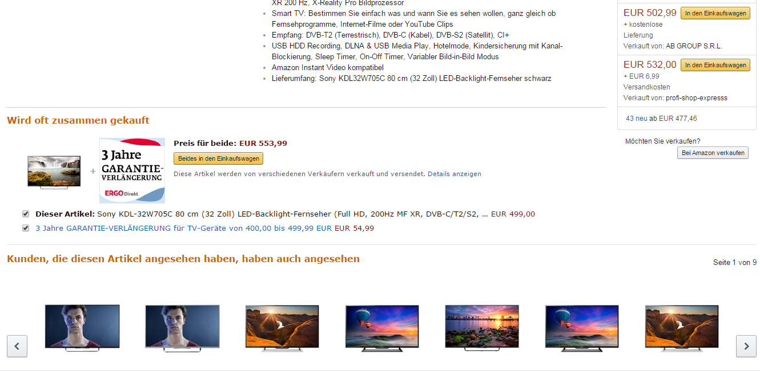760x371 pixels.
Task: Open seller profi-shop-expresss page
Action: coord(698,97)
